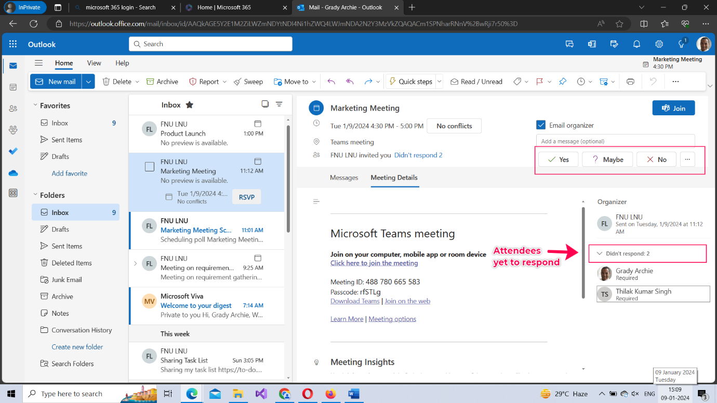Open Microsoft Edge in the taskbar
The image size is (717, 403).
tap(192, 394)
